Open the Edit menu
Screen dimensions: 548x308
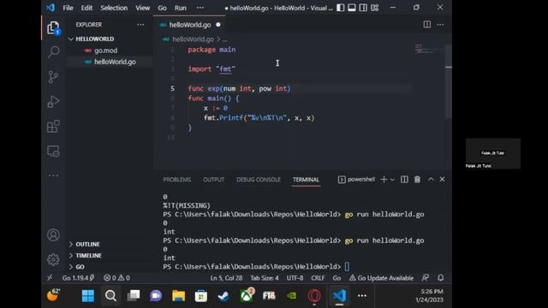[x=86, y=8]
